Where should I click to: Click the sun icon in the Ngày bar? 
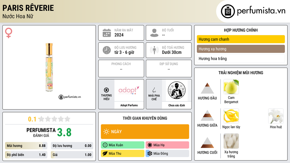click(106, 132)
